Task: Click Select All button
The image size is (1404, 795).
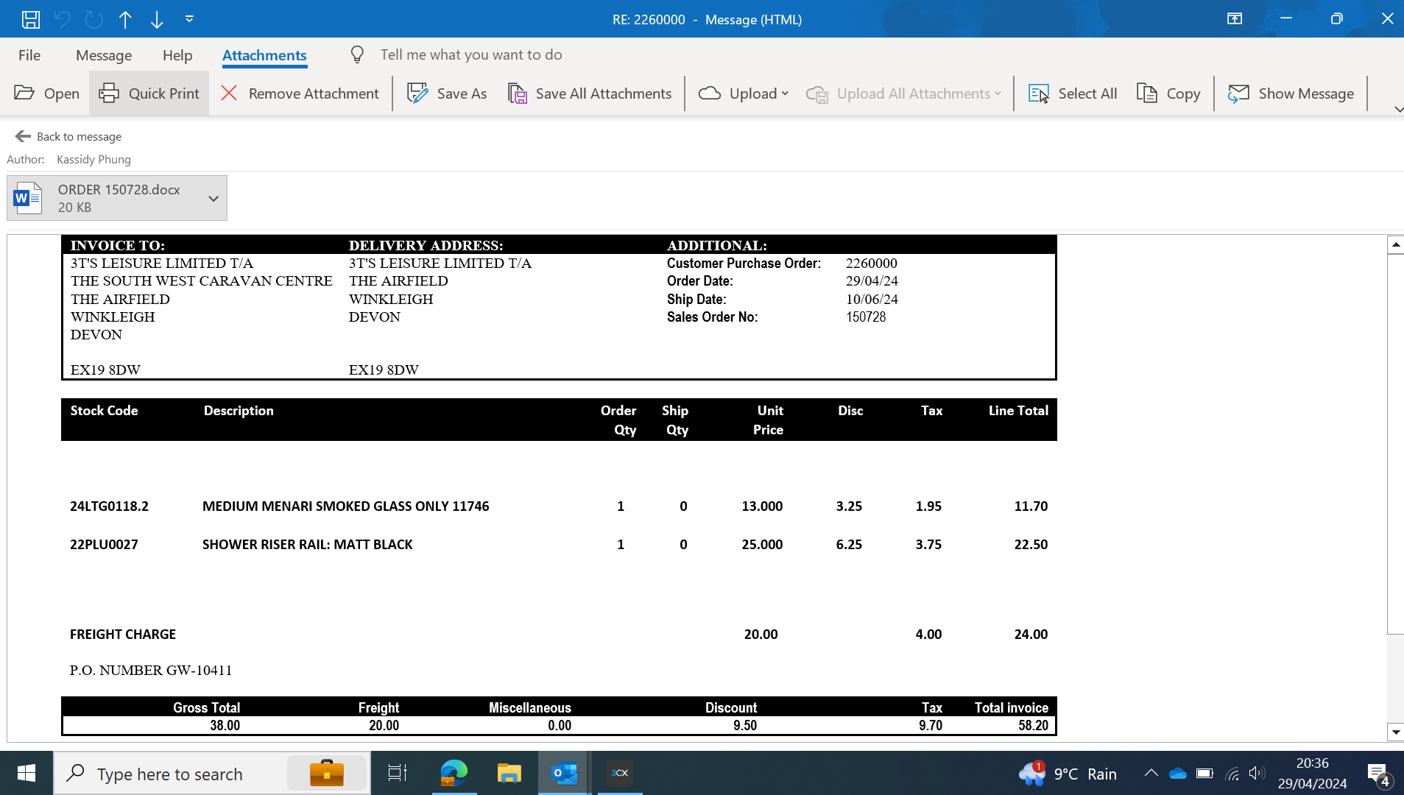Action: coord(1073,93)
